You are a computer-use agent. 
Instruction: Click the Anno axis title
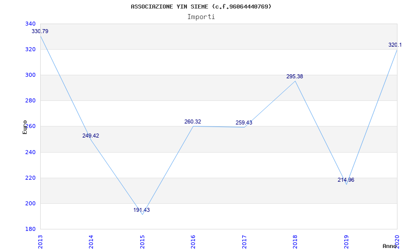point(390,246)
